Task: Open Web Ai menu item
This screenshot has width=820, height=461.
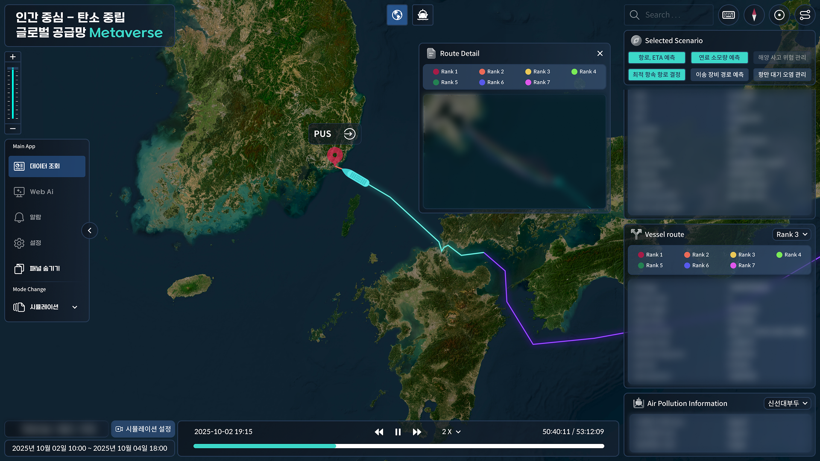Action: click(x=47, y=192)
